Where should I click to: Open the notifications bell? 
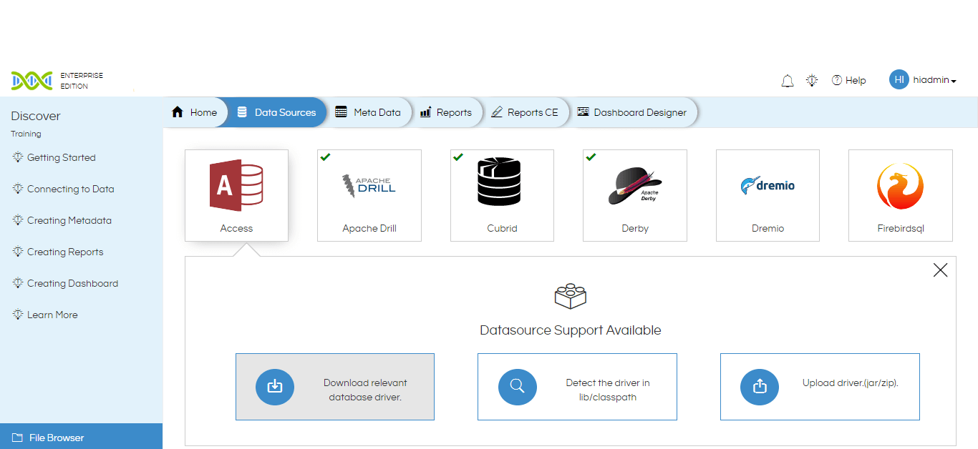[x=788, y=81]
